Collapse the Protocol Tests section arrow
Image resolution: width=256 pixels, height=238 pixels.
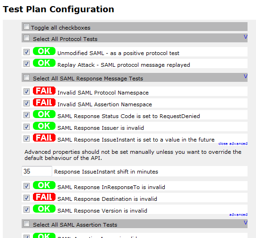click(x=246, y=37)
